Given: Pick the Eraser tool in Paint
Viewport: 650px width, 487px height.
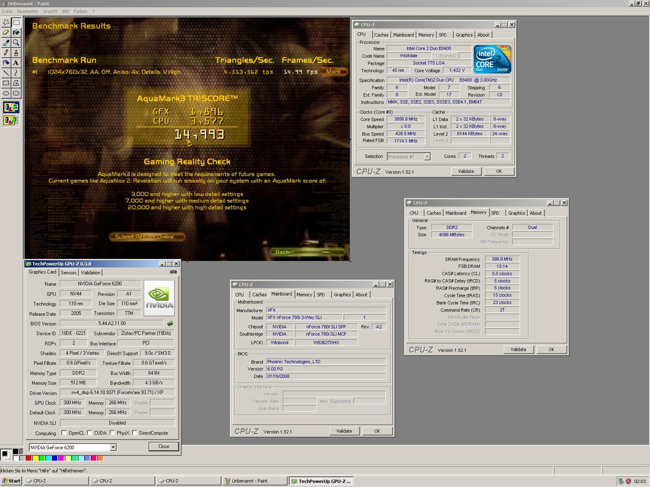Looking at the screenshot, I should click(6, 32).
